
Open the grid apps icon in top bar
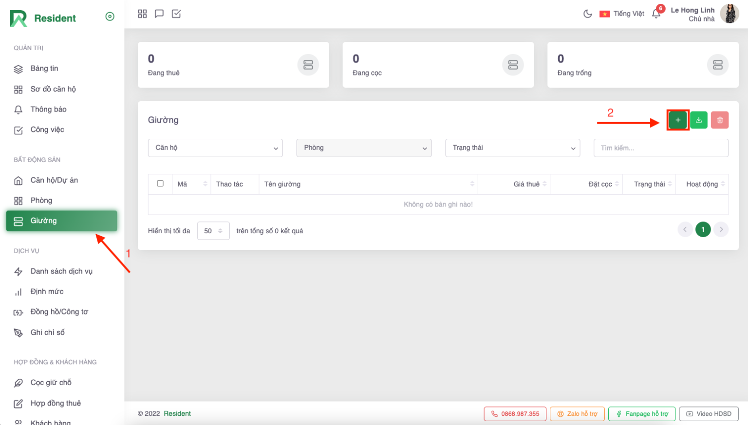[142, 14]
